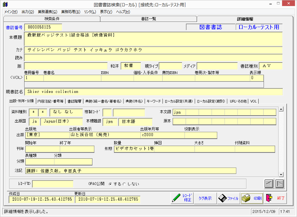Click the 出版者等表示 field 山と溪谷社
The image size is (297, 217).
105,135
